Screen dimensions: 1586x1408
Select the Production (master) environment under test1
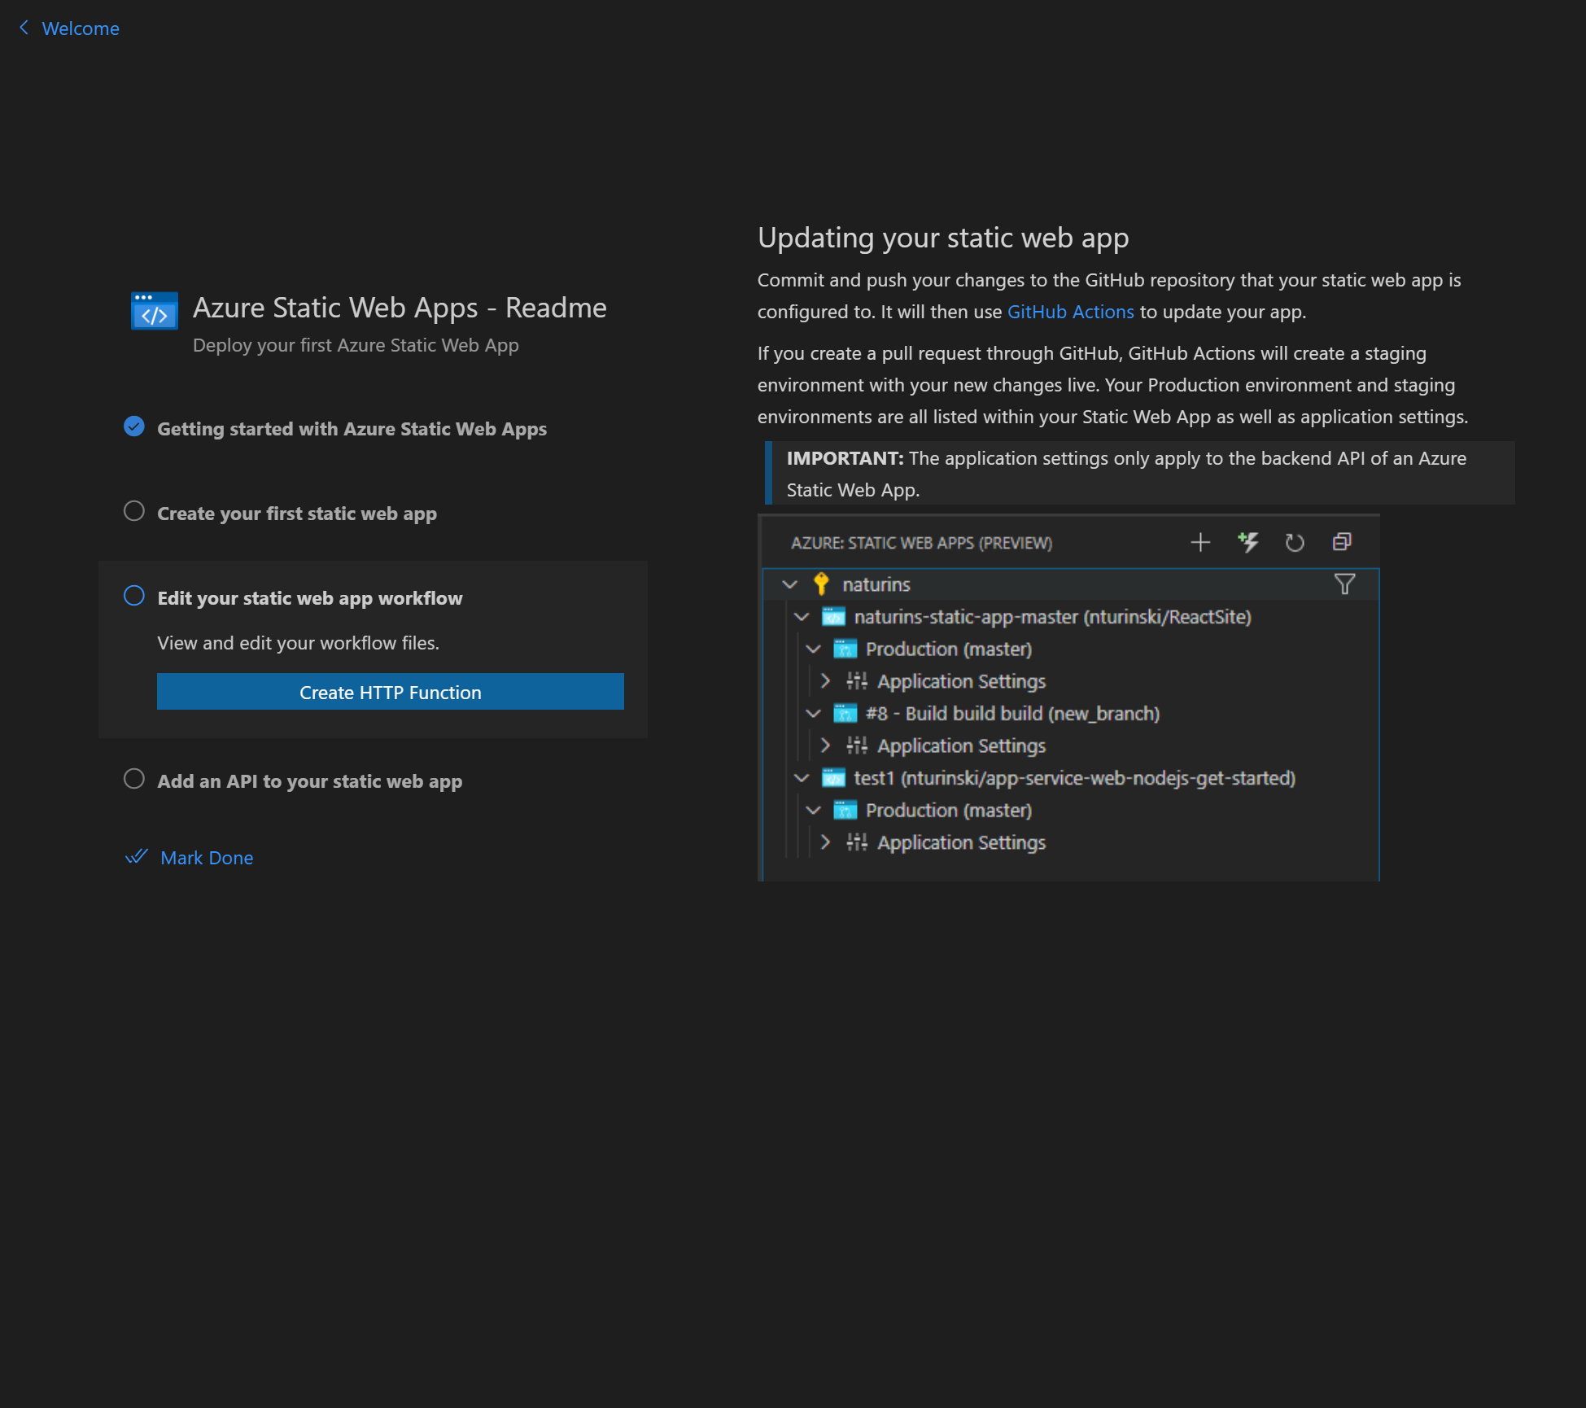coord(948,810)
